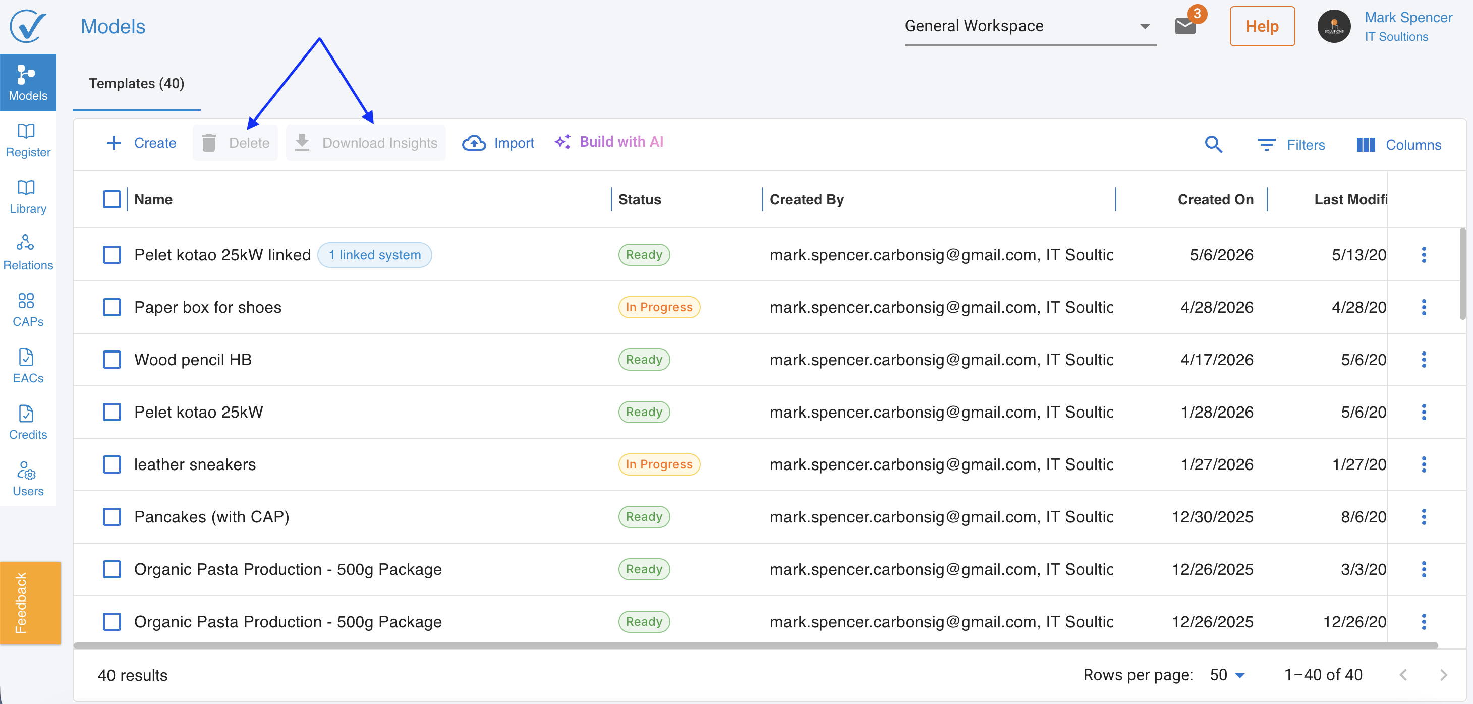The height and width of the screenshot is (704, 1473).
Task: Check the Paper box for shoes row
Action: click(111, 307)
